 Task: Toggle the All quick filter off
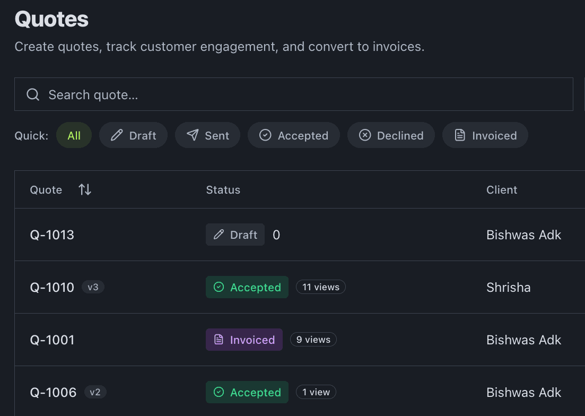pyautogui.click(x=74, y=135)
